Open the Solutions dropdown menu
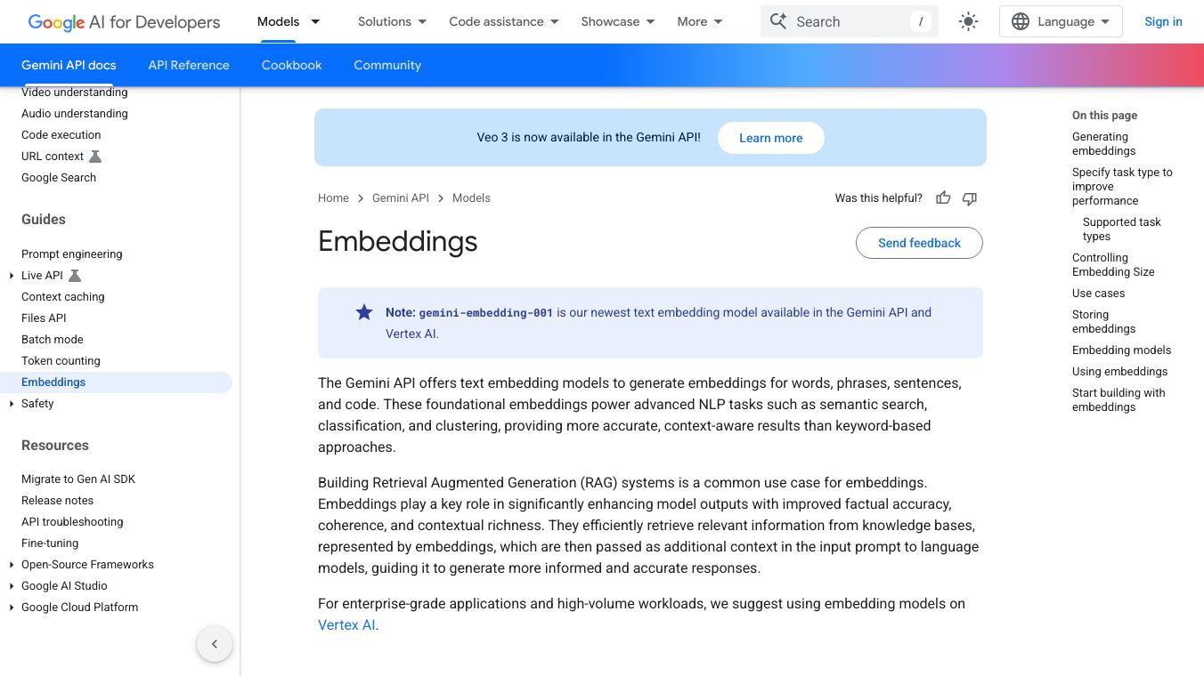This screenshot has height=676, width=1204. 392,21
